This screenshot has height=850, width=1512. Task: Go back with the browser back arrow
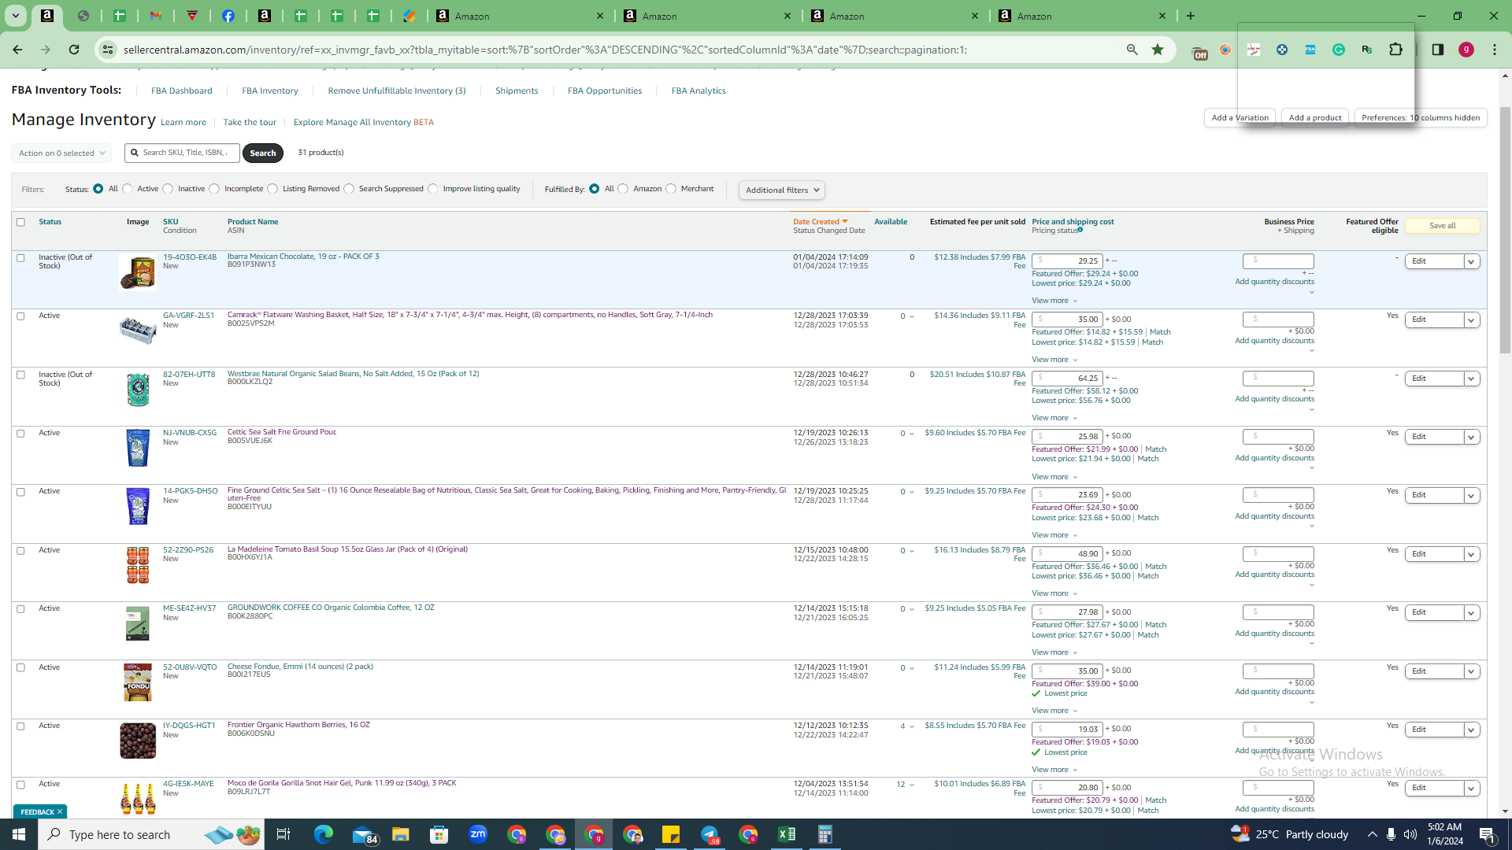click(17, 50)
